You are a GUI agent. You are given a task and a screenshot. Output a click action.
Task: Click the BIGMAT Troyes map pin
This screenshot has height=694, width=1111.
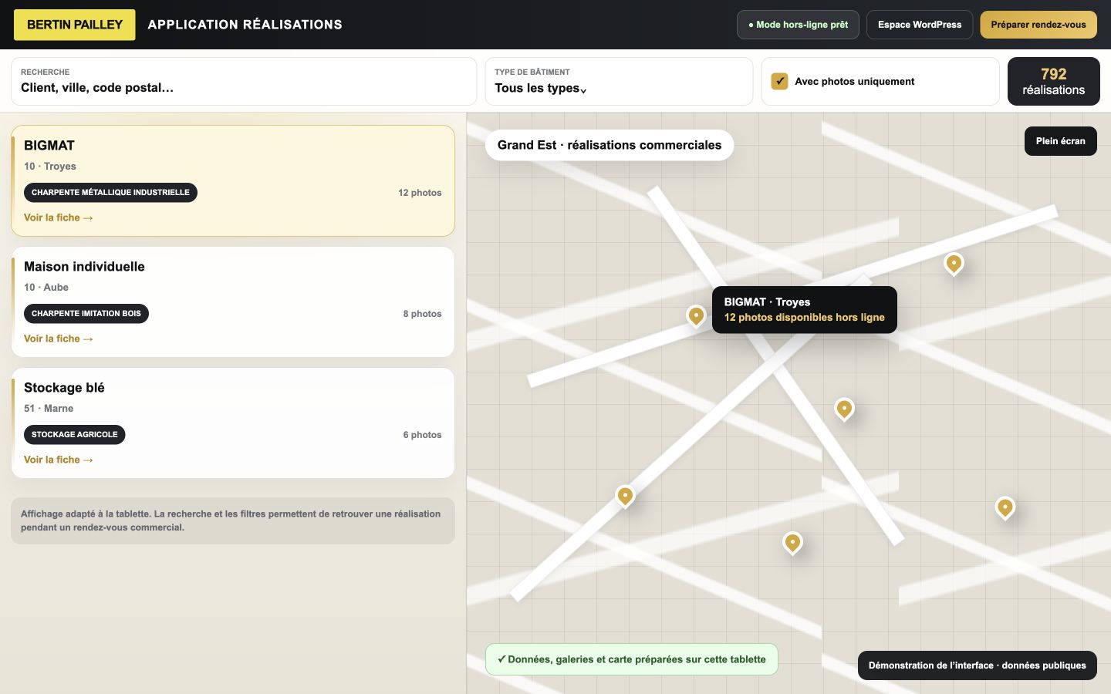click(696, 315)
